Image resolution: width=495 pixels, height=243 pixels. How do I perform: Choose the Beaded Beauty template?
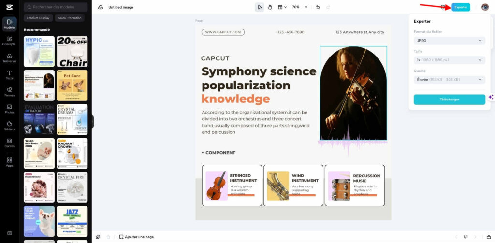(x=39, y=187)
